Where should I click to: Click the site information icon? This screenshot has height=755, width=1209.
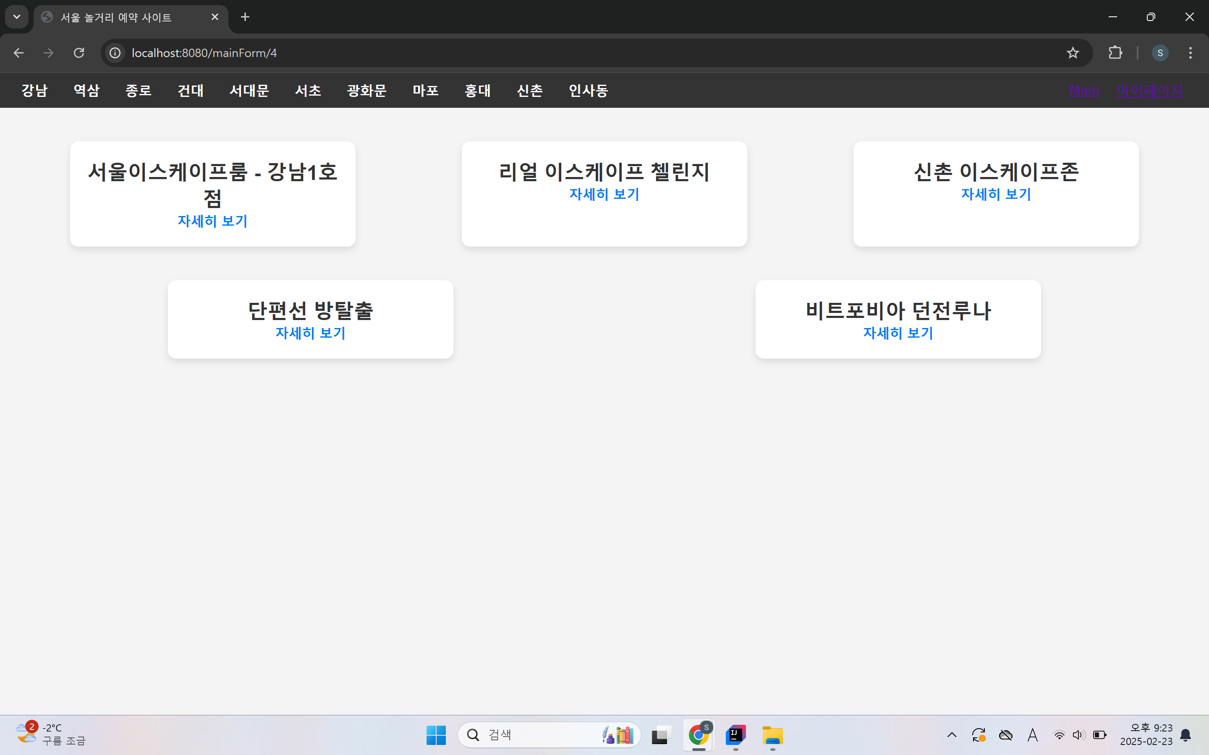point(115,53)
